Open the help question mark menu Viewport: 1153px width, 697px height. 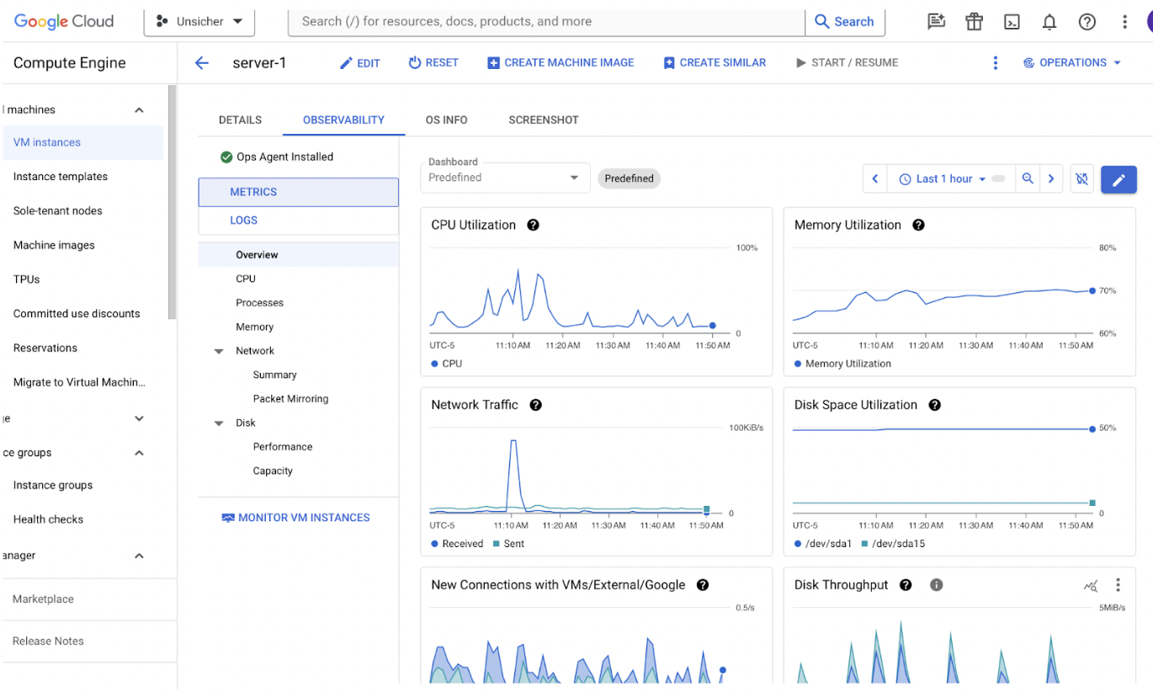pyautogui.click(x=1087, y=22)
